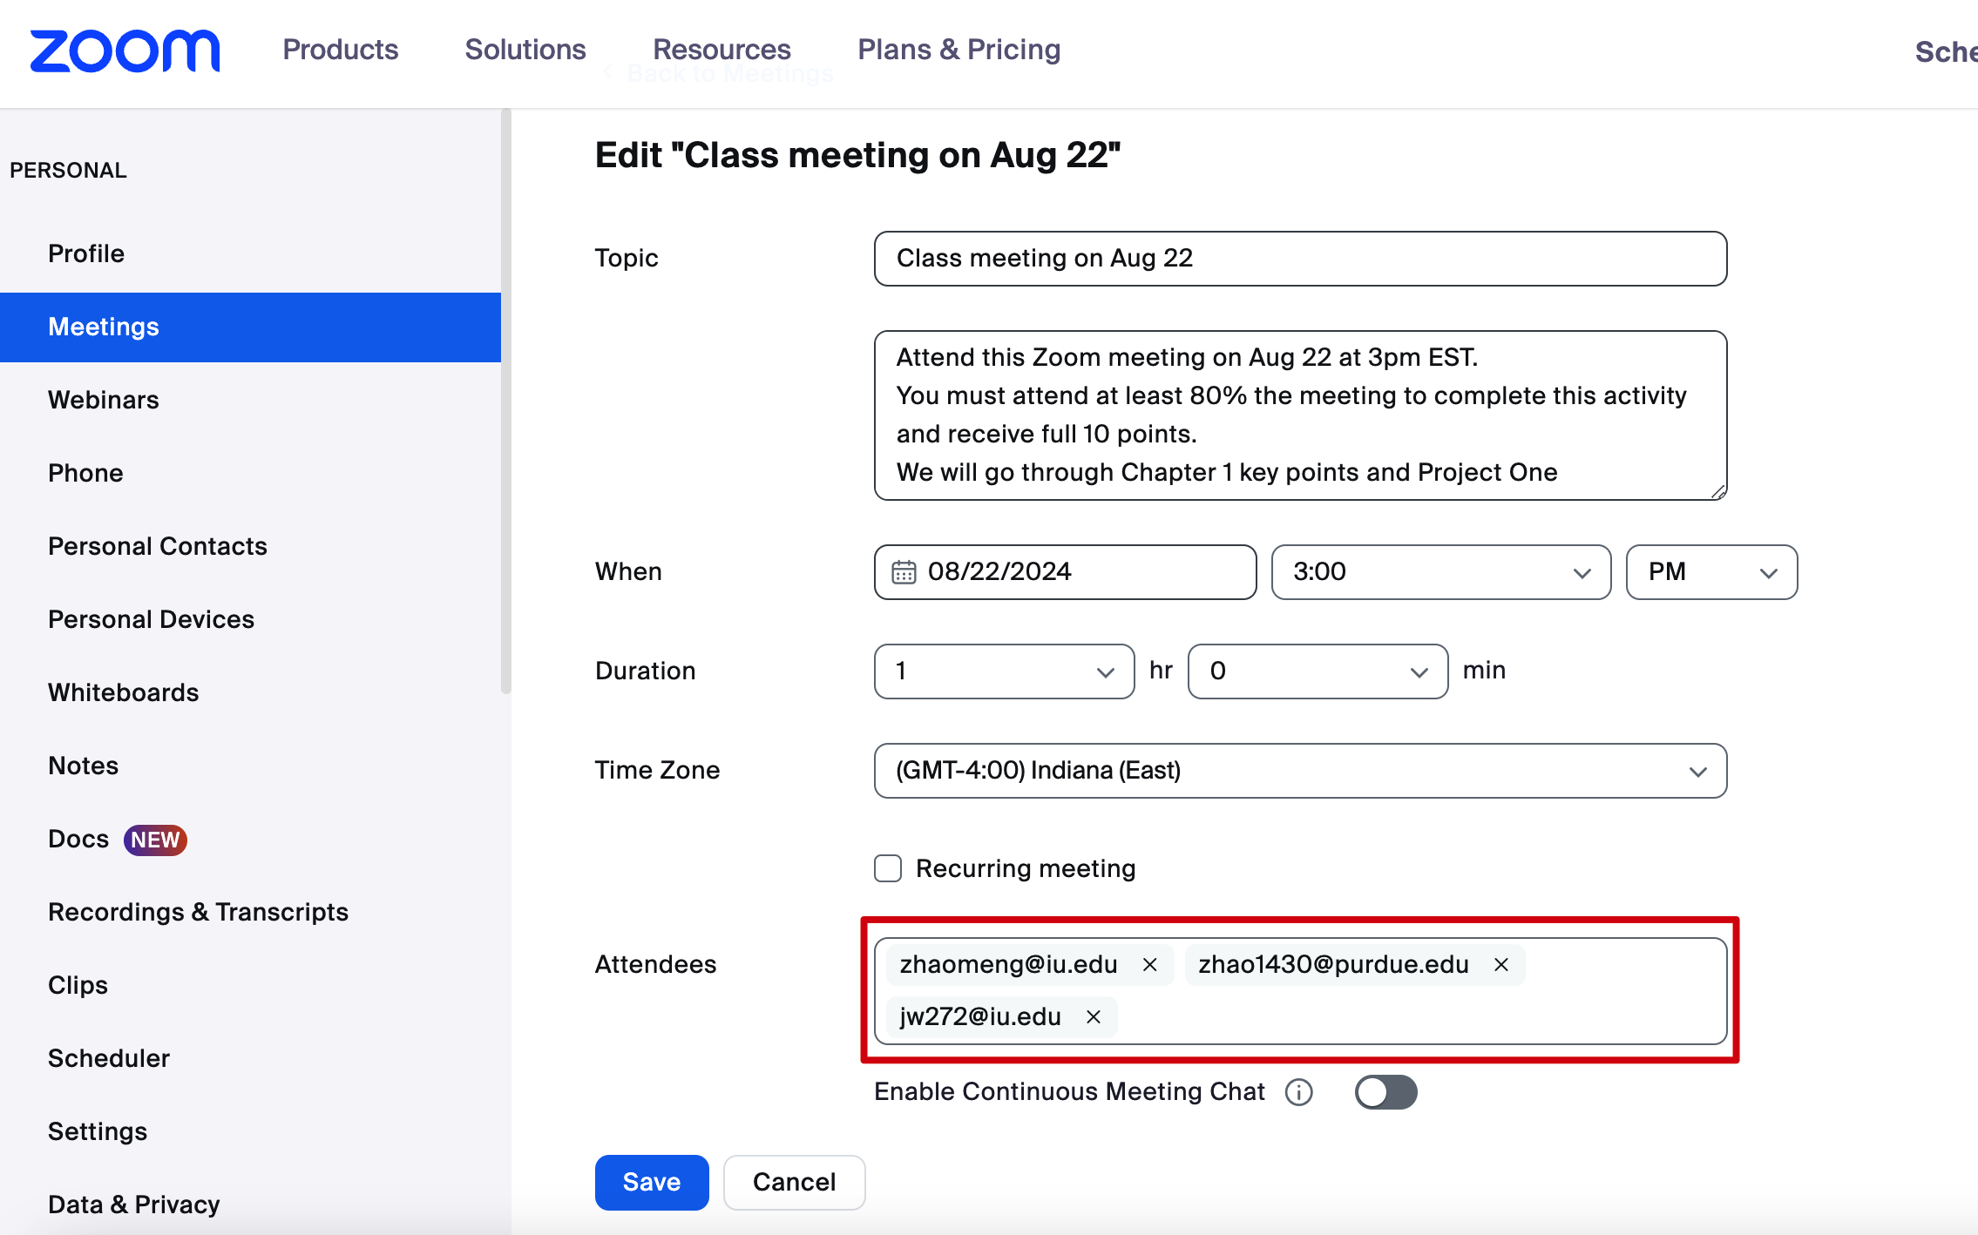1978x1235 pixels.
Task: Open Clips section
Action: (78, 985)
